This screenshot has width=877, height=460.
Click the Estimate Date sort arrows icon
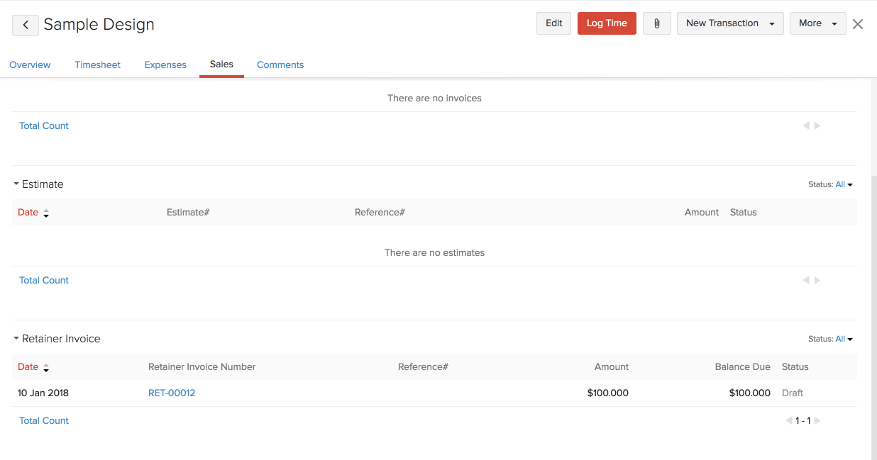click(46, 213)
